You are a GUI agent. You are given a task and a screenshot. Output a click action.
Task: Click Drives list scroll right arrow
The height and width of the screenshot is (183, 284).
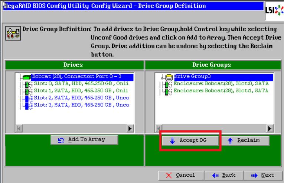pyautogui.click(x=130, y=129)
